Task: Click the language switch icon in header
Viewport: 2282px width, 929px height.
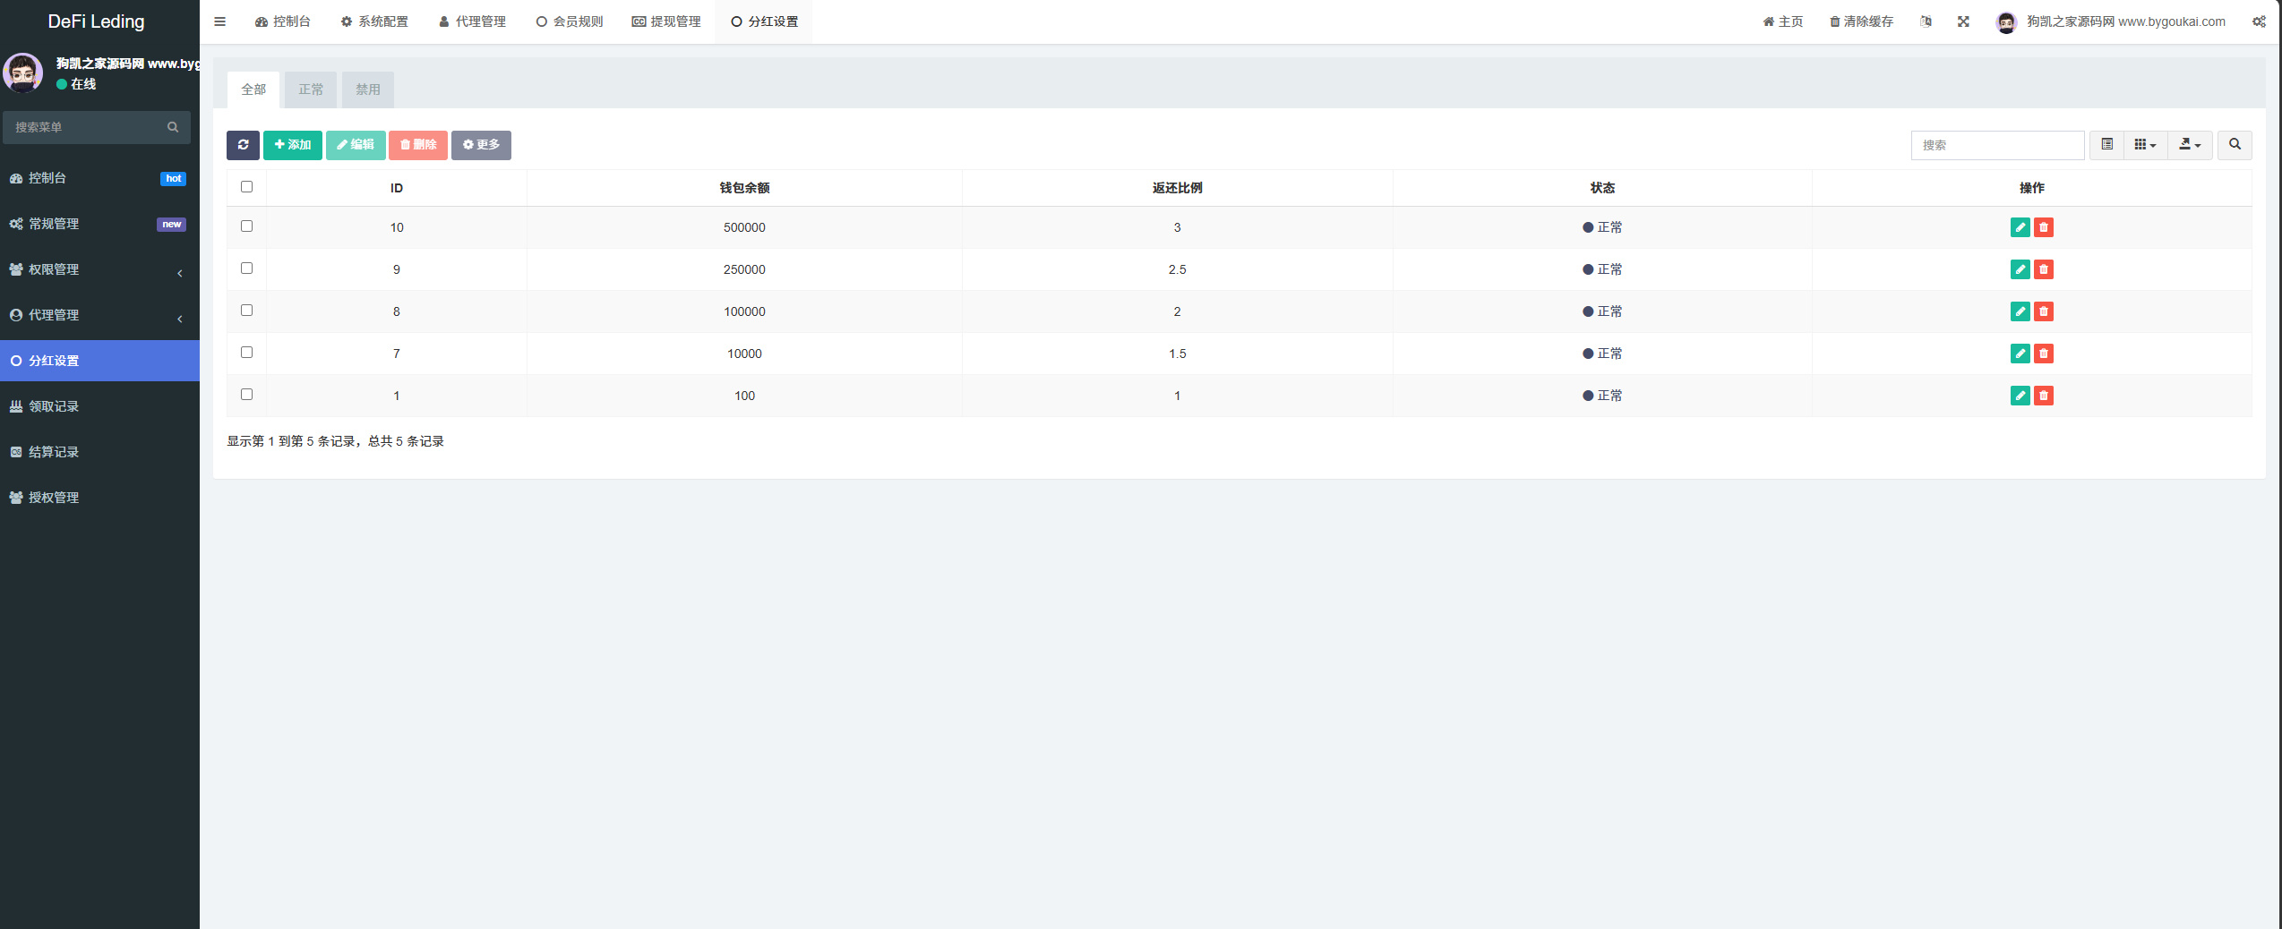Action: [x=1926, y=21]
